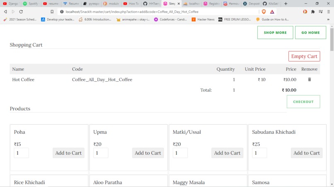This screenshot has height=187, width=334.
Task: Add Upma to cart
Action: [x=148, y=153]
